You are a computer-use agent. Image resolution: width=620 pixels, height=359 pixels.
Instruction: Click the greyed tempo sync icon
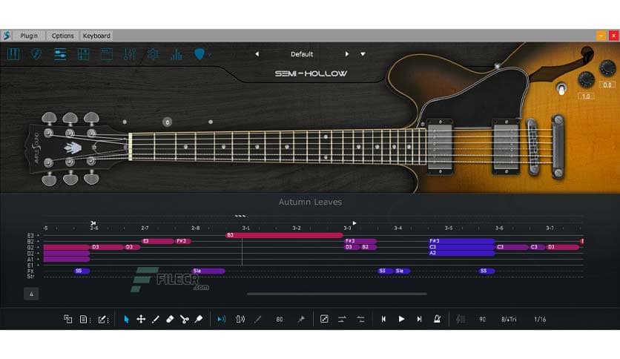tap(461, 319)
